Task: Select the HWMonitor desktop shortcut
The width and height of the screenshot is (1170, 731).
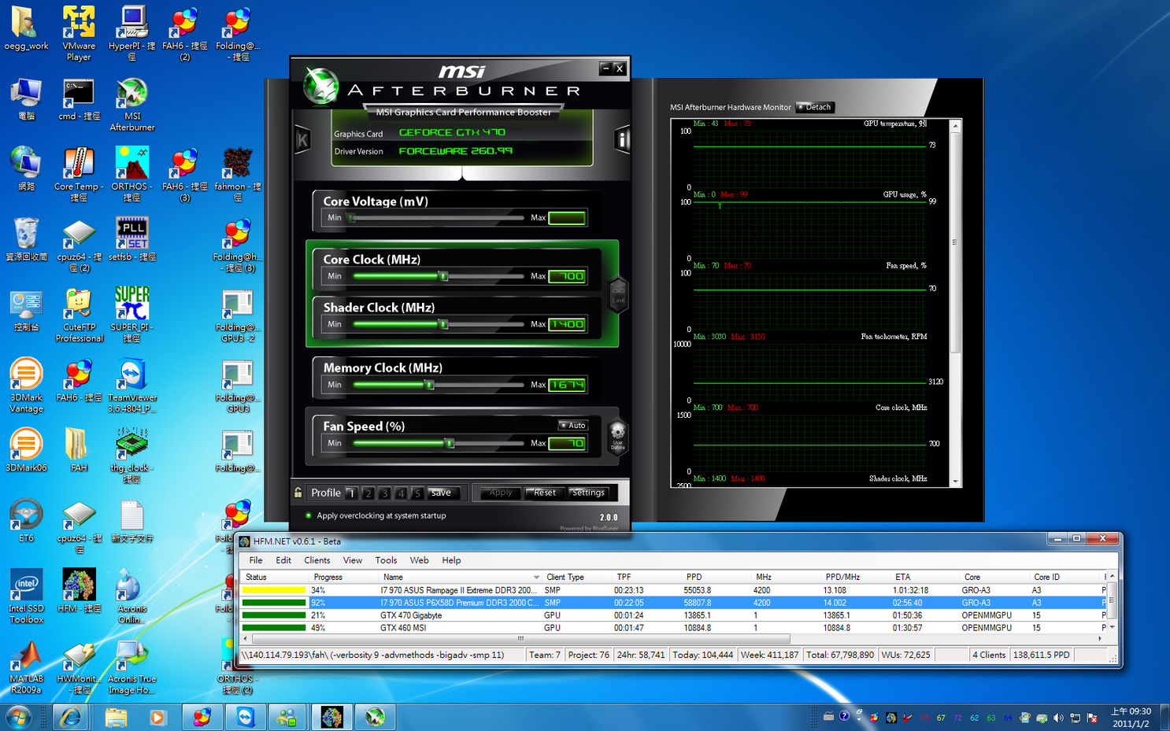Action: tap(79, 666)
